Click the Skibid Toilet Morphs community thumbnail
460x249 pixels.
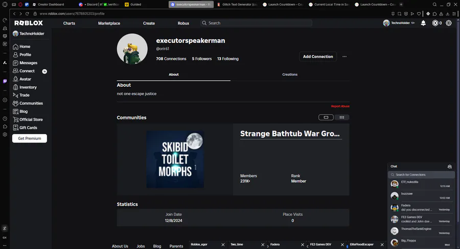point(175,159)
